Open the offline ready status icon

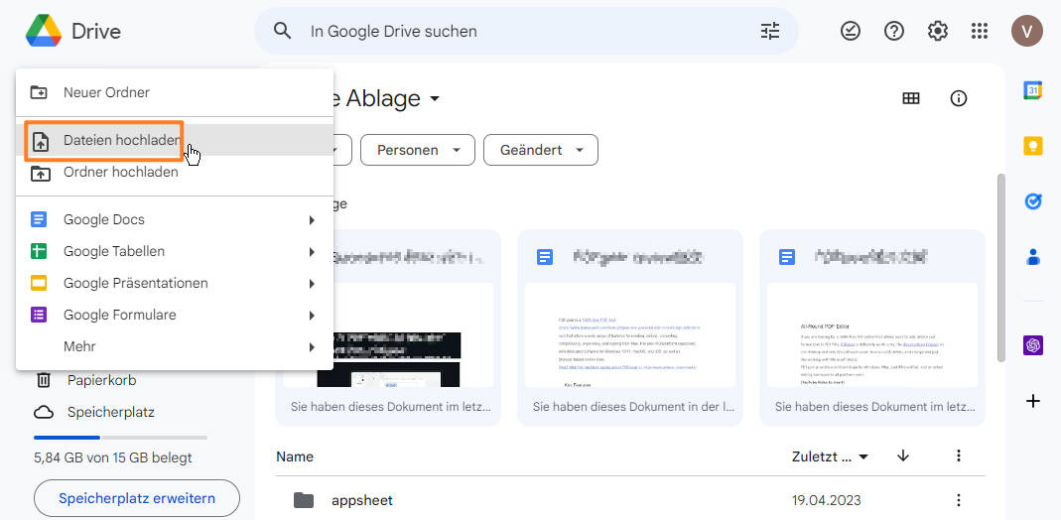click(851, 31)
